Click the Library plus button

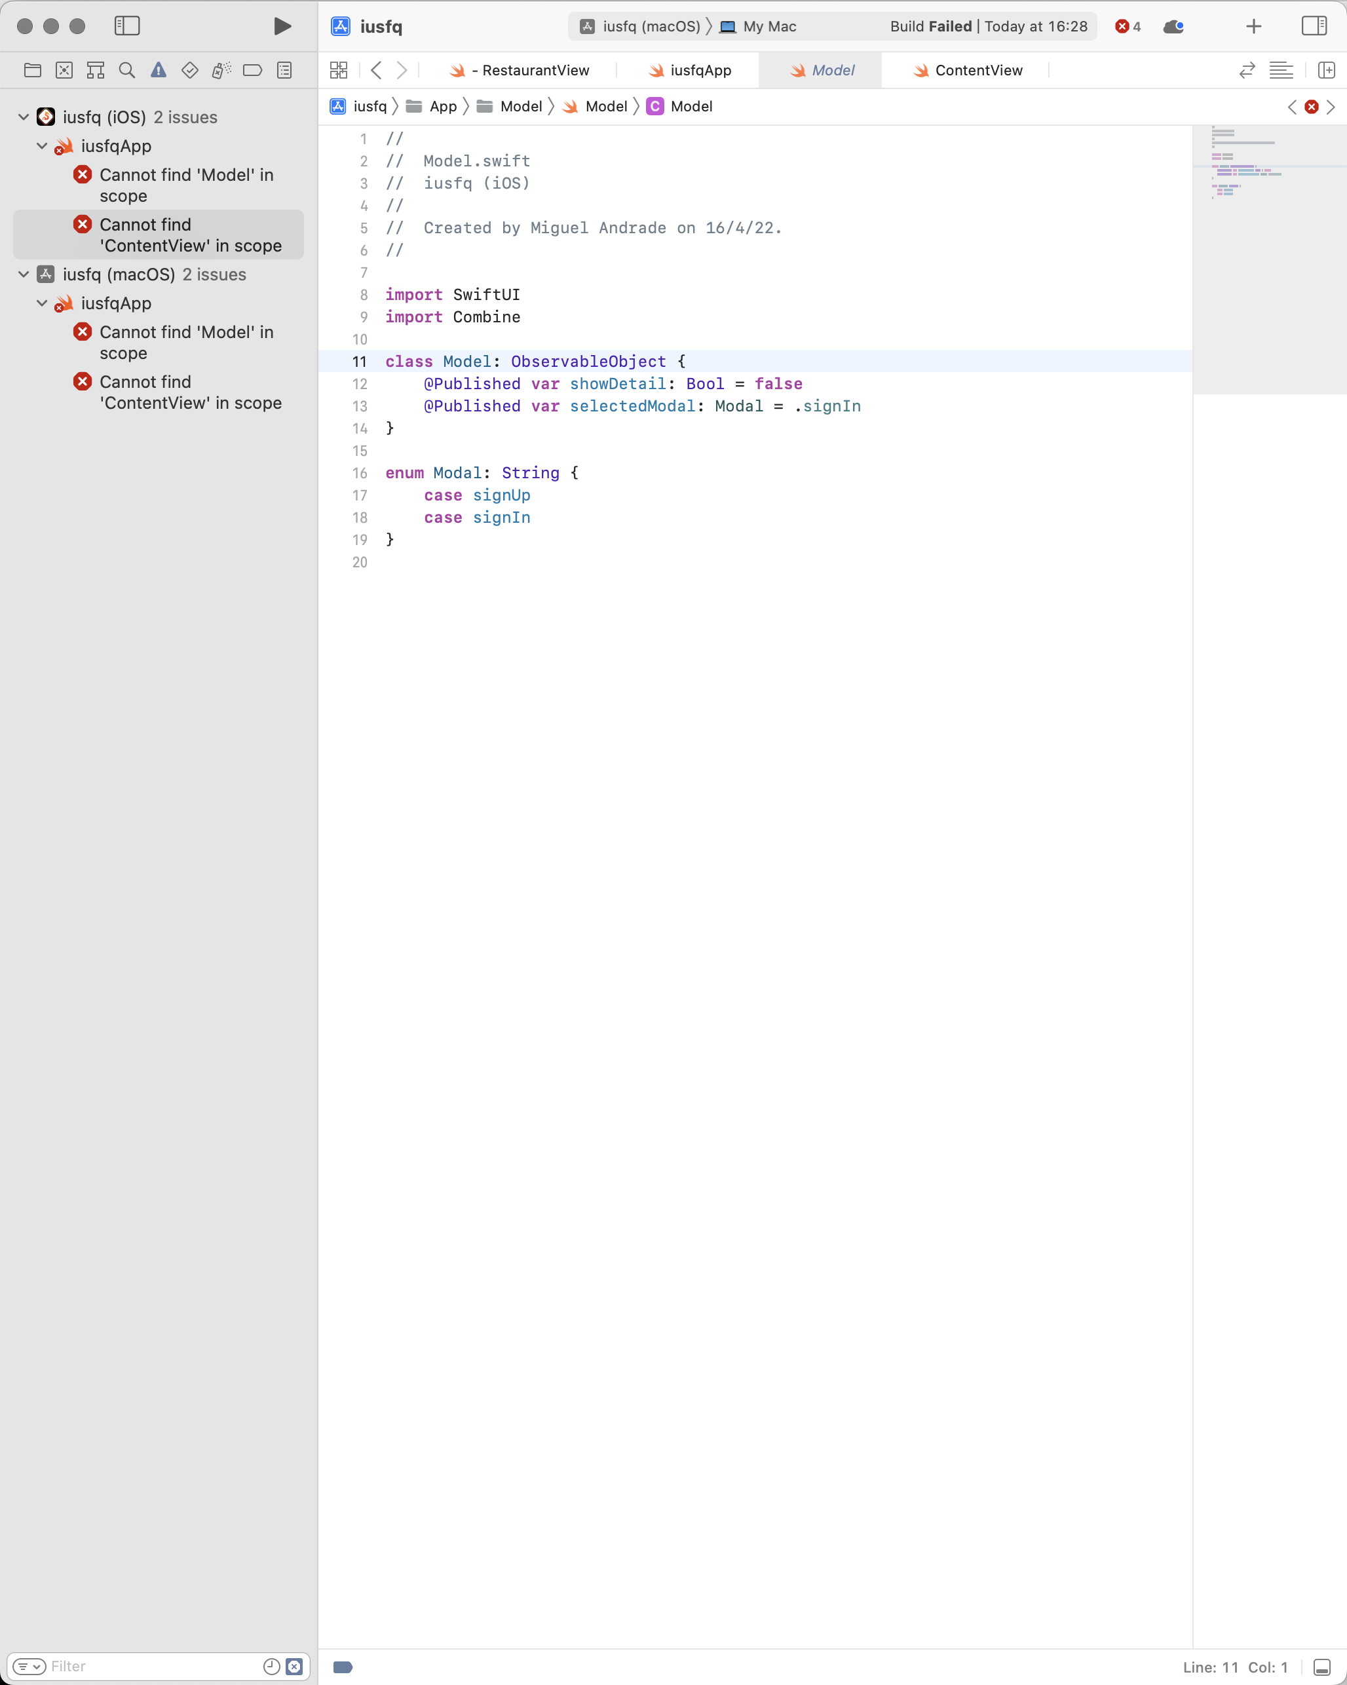[1253, 26]
